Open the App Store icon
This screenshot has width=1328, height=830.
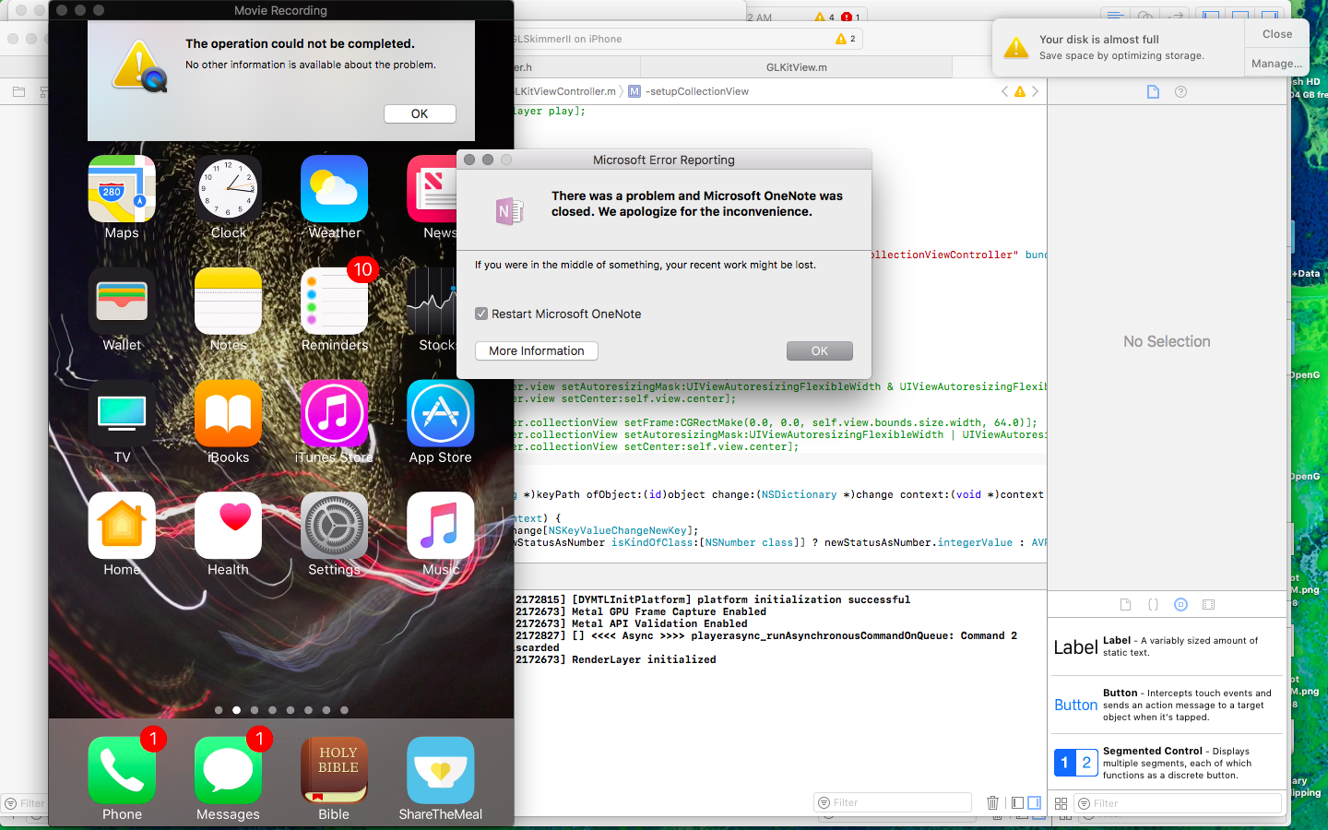tap(441, 414)
